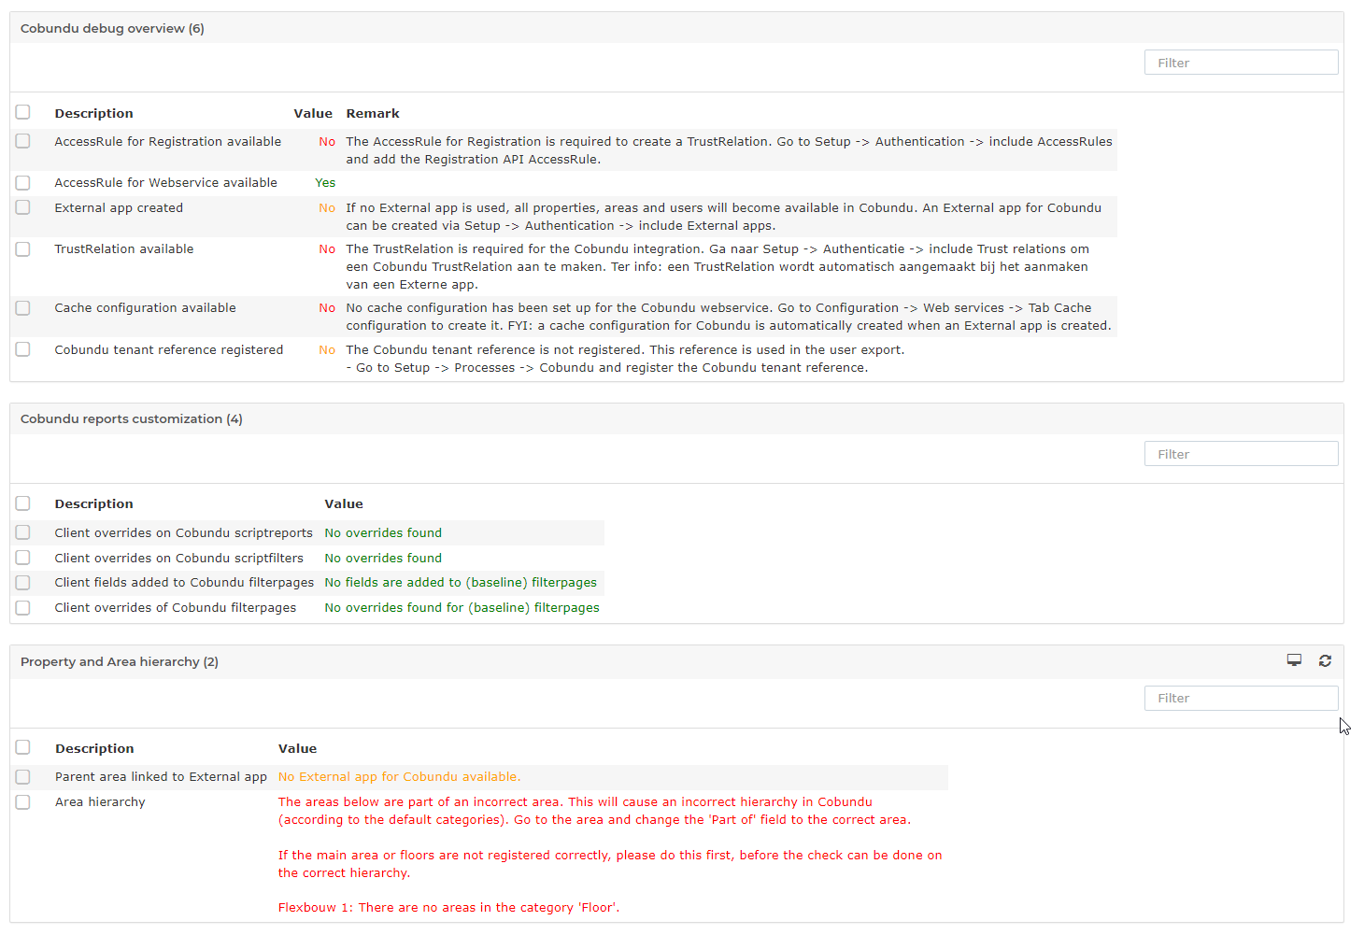The height and width of the screenshot is (949, 1364).
Task: Click the No value for External app created
Action: click(327, 207)
